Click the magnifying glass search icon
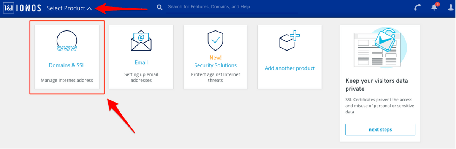Viewport: 456px width, 149px height. [x=160, y=7]
